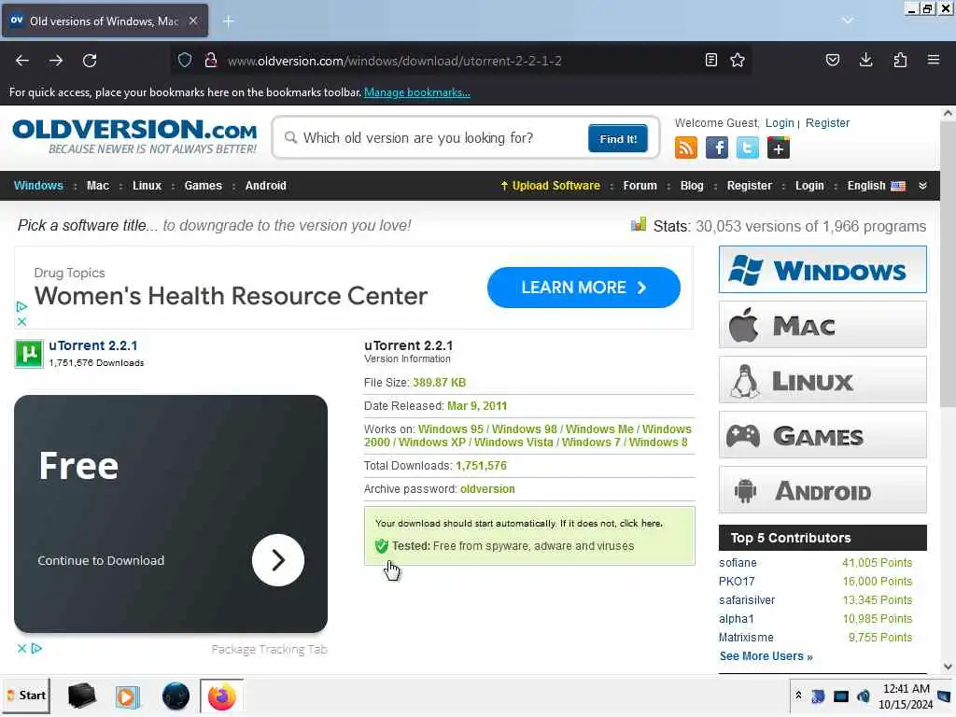This screenshot has height=717, width=956.
Task: Close the Women's Health banner ad
Action: 21,321
